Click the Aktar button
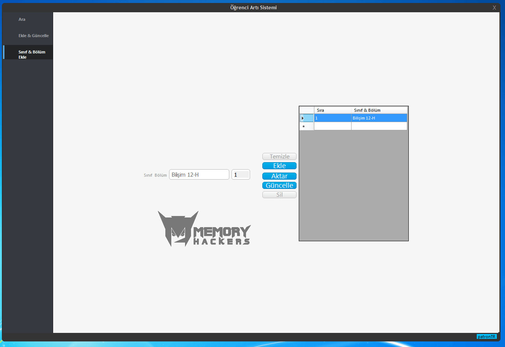This screenshot has width=505, height=347. click(x=279, y=176)
